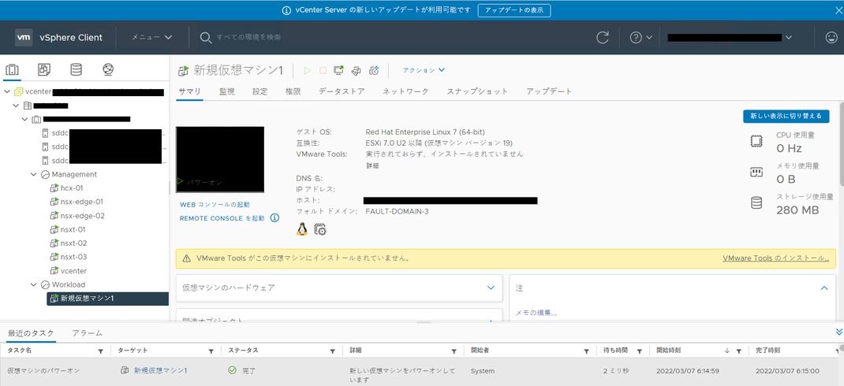Switch to the データストア tab
The height and width of the screenshot is (386, 844).
pyautogui.click(x=342, y=91)
